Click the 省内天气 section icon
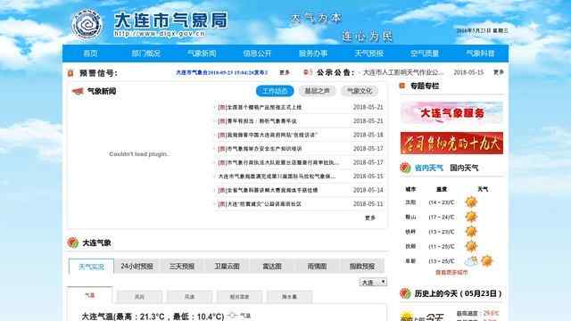 (405, 168)
